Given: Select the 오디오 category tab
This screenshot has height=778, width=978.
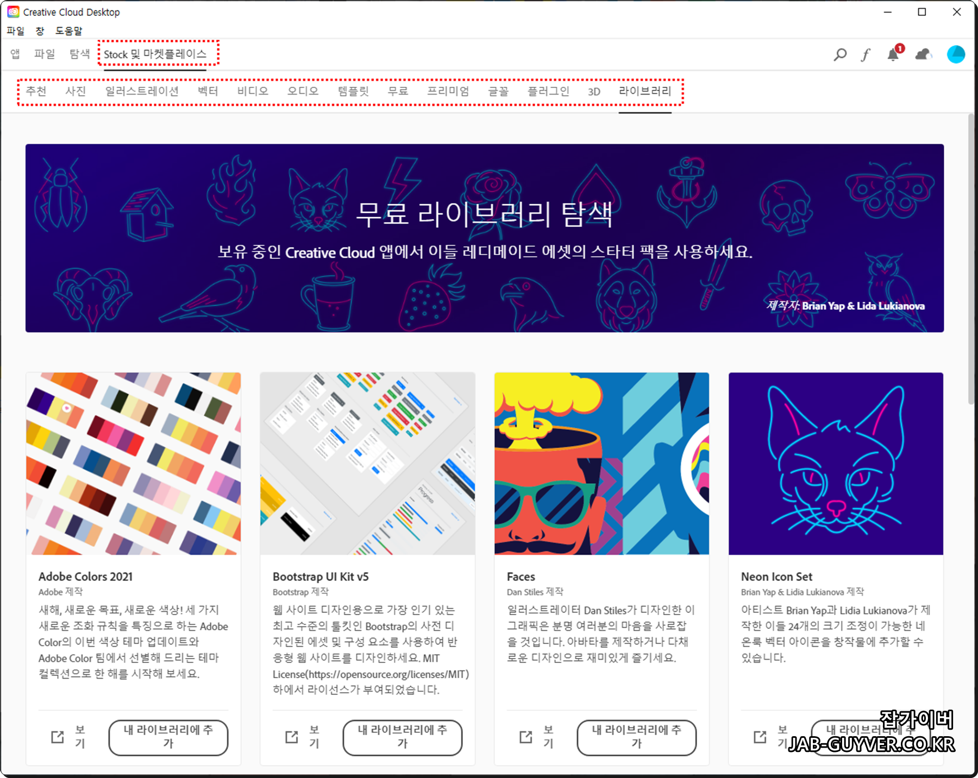Looking at the screenshot, I should 303,91.
